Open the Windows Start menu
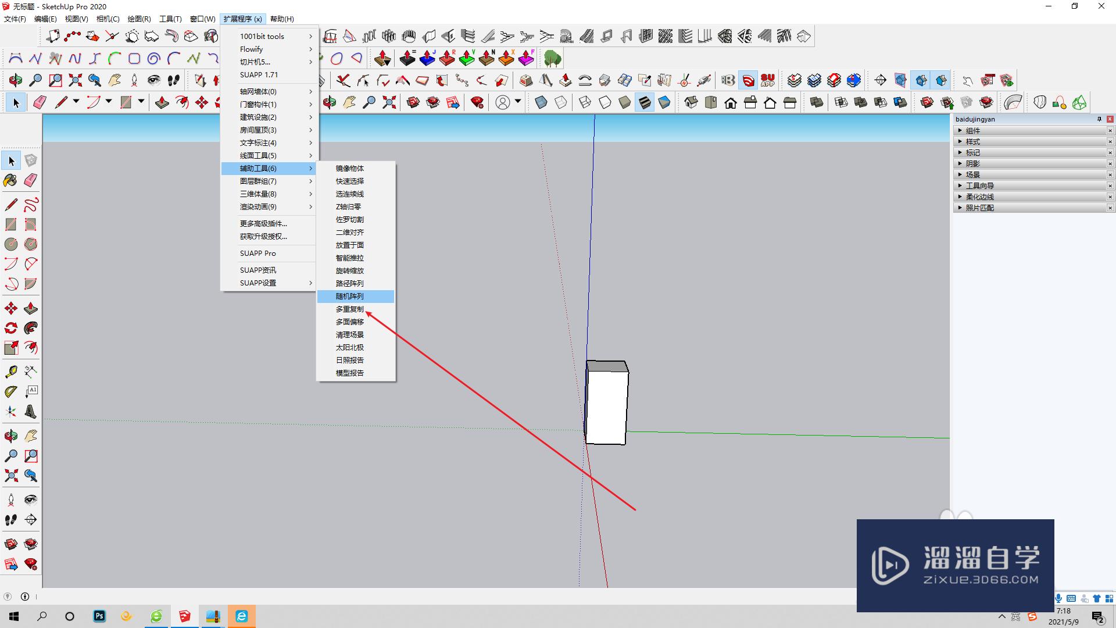1116x628 pixels. tap(14, 616)
